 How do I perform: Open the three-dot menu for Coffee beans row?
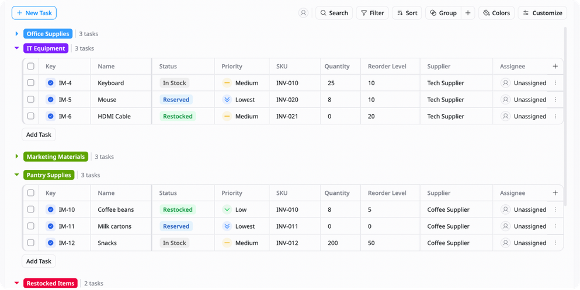[x=555, y=209]
